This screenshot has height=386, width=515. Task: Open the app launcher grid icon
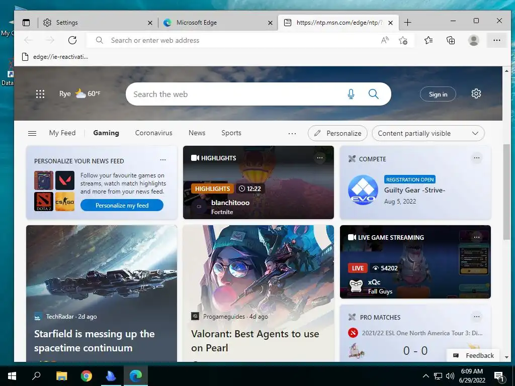tap(40, 94)
